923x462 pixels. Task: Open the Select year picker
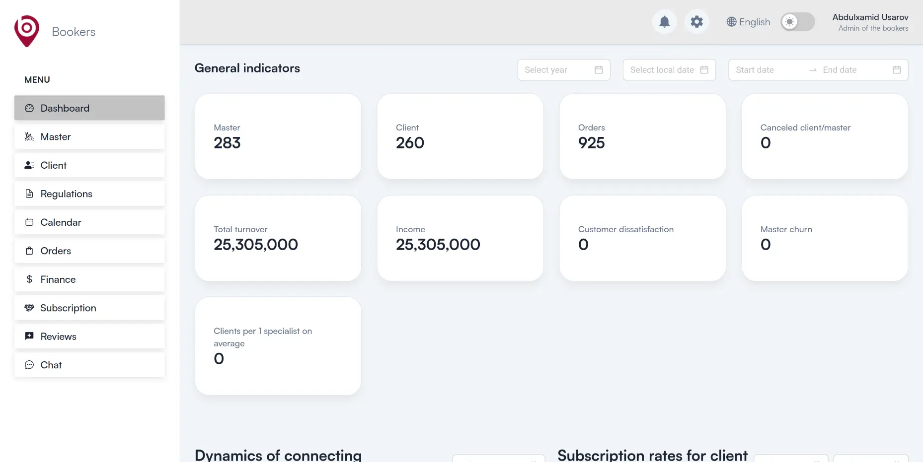click(x=556, y=70)
